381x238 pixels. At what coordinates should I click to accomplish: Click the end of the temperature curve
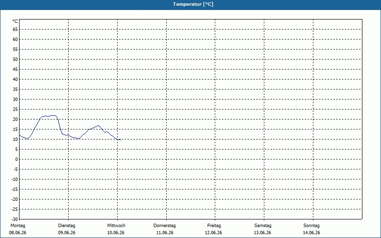(120, 140)
